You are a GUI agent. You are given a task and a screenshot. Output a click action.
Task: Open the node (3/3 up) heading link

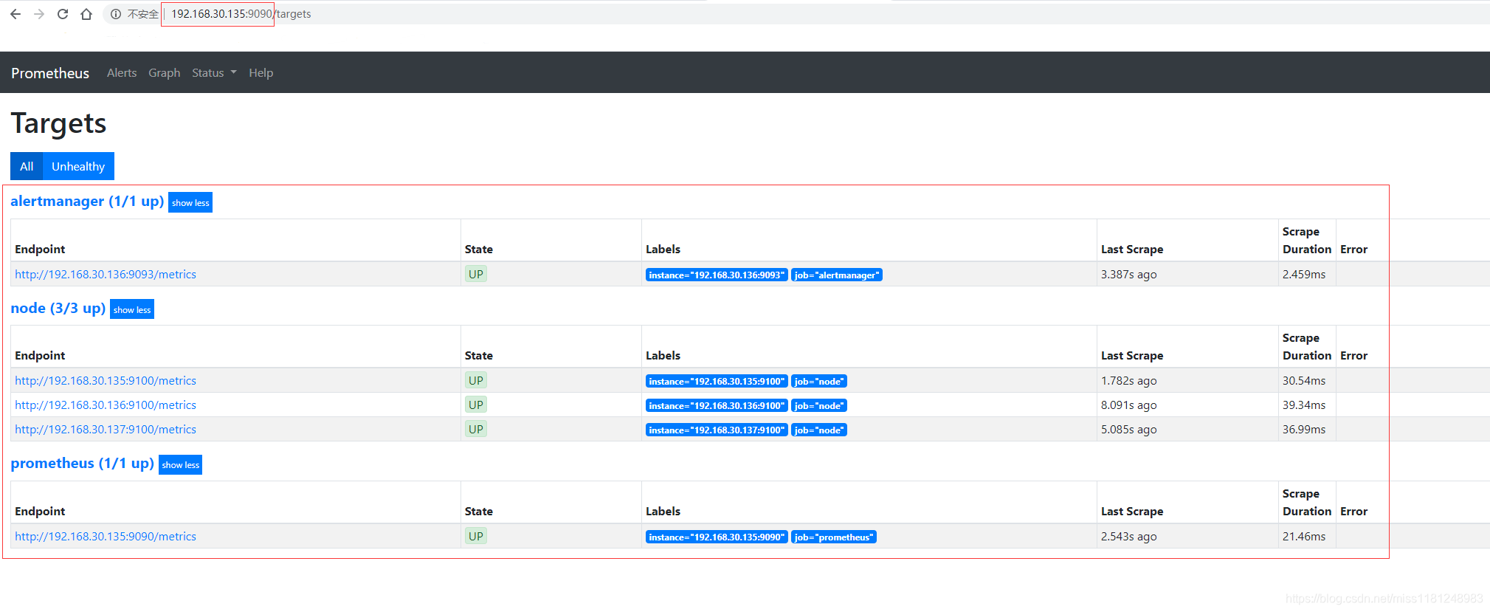[x=58, y=309]
